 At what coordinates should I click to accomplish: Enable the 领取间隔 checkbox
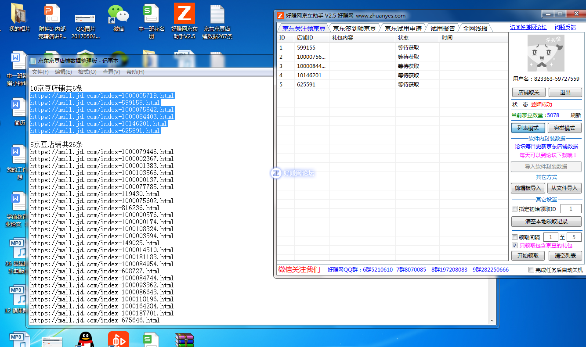pyautogui.click(x=515, y=237)
